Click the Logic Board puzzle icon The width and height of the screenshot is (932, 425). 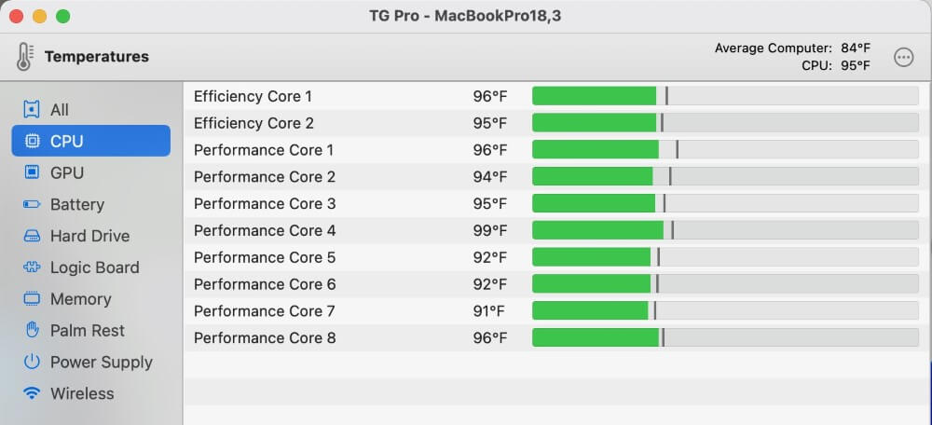(32, 267)
